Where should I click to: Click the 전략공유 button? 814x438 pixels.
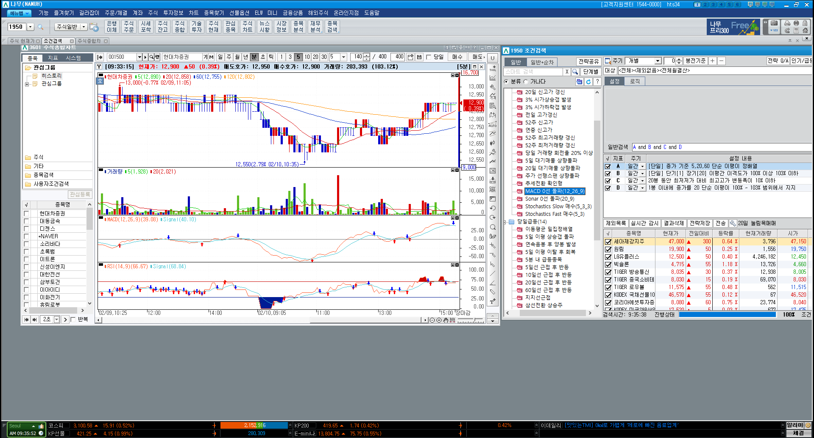pos(588,61)
